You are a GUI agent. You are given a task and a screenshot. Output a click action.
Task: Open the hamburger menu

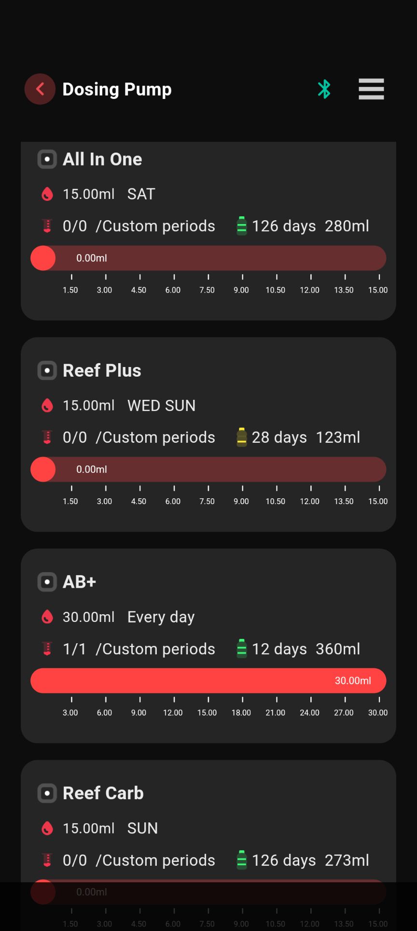point(371,89)
